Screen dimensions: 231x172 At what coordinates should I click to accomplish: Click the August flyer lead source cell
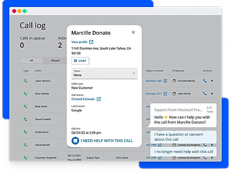point(93,158)
